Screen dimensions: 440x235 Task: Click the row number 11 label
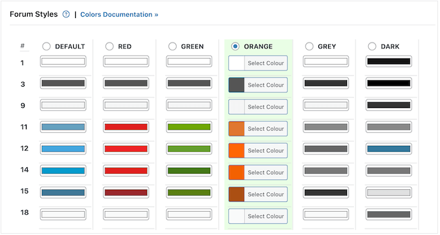click(24, 127)
